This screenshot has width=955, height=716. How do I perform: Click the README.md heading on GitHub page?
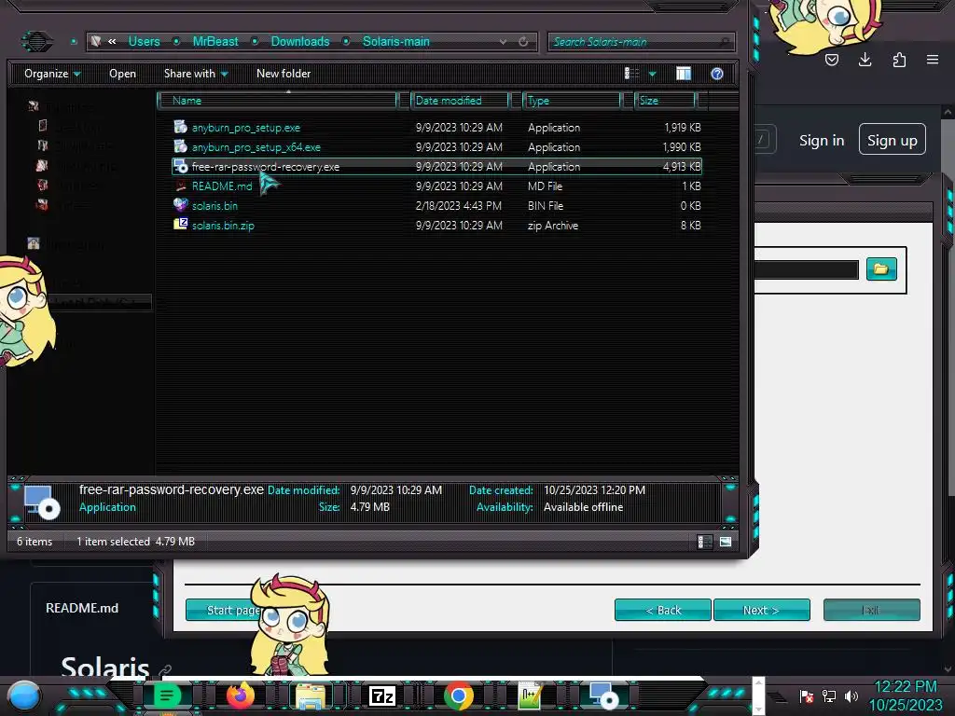click(82, 608)
